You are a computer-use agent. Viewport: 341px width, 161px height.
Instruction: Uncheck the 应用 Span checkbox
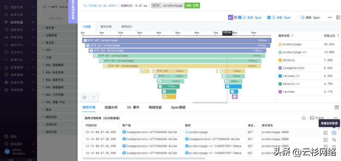[240, 18]
